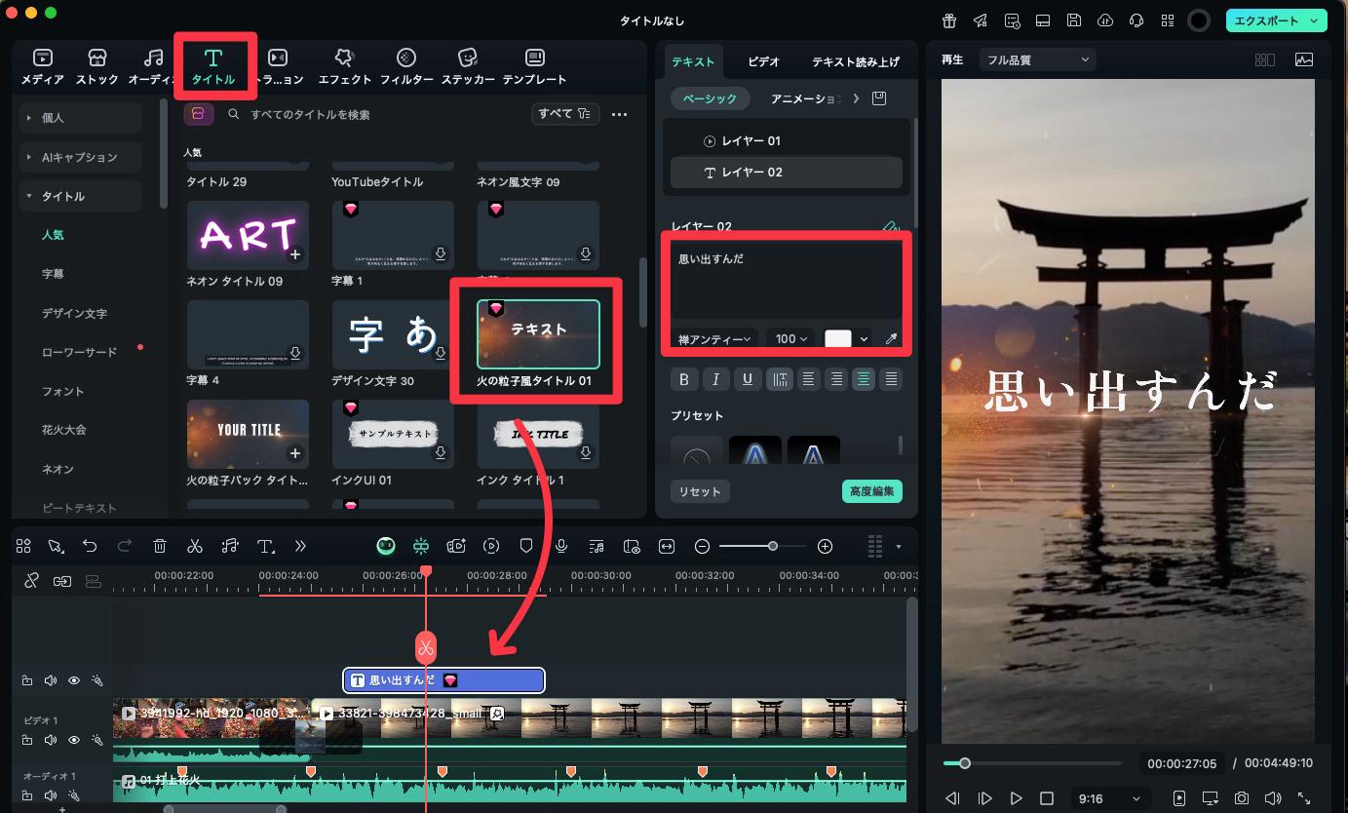Play the preview

(x=1016, y=798)
